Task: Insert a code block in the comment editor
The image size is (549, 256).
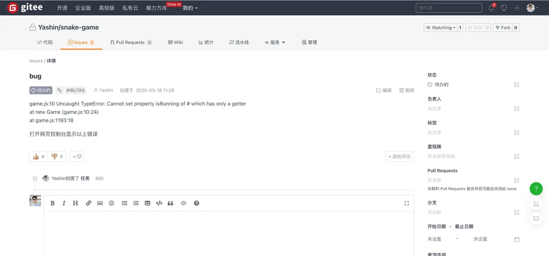Action: pyautogui.click(x=159, y=203)
